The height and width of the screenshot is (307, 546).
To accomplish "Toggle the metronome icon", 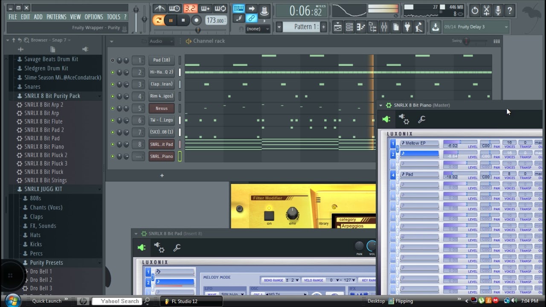I will pos(160,9).
